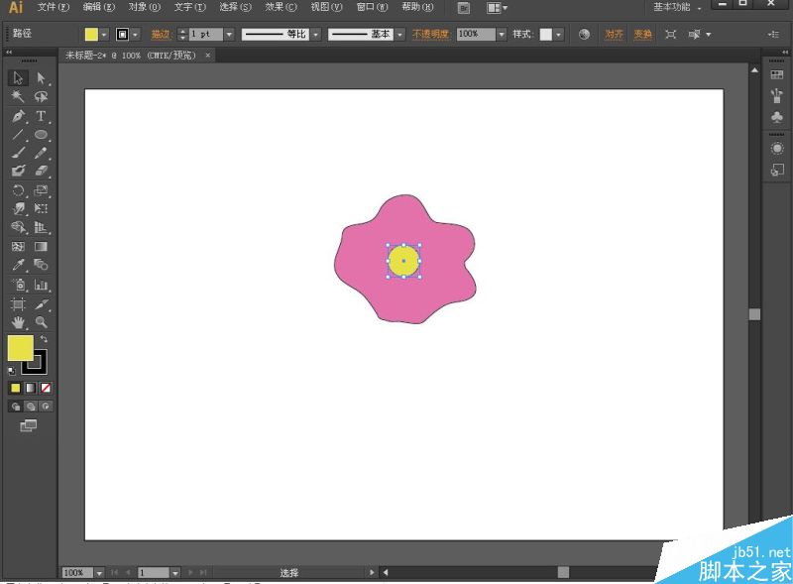Click the fill color swatch in control bar

pyautogui.click(x=91, y=35)
